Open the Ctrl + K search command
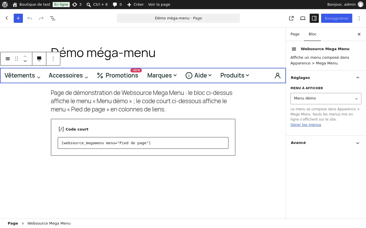This screenshot has width=366, height=228. 97,5
